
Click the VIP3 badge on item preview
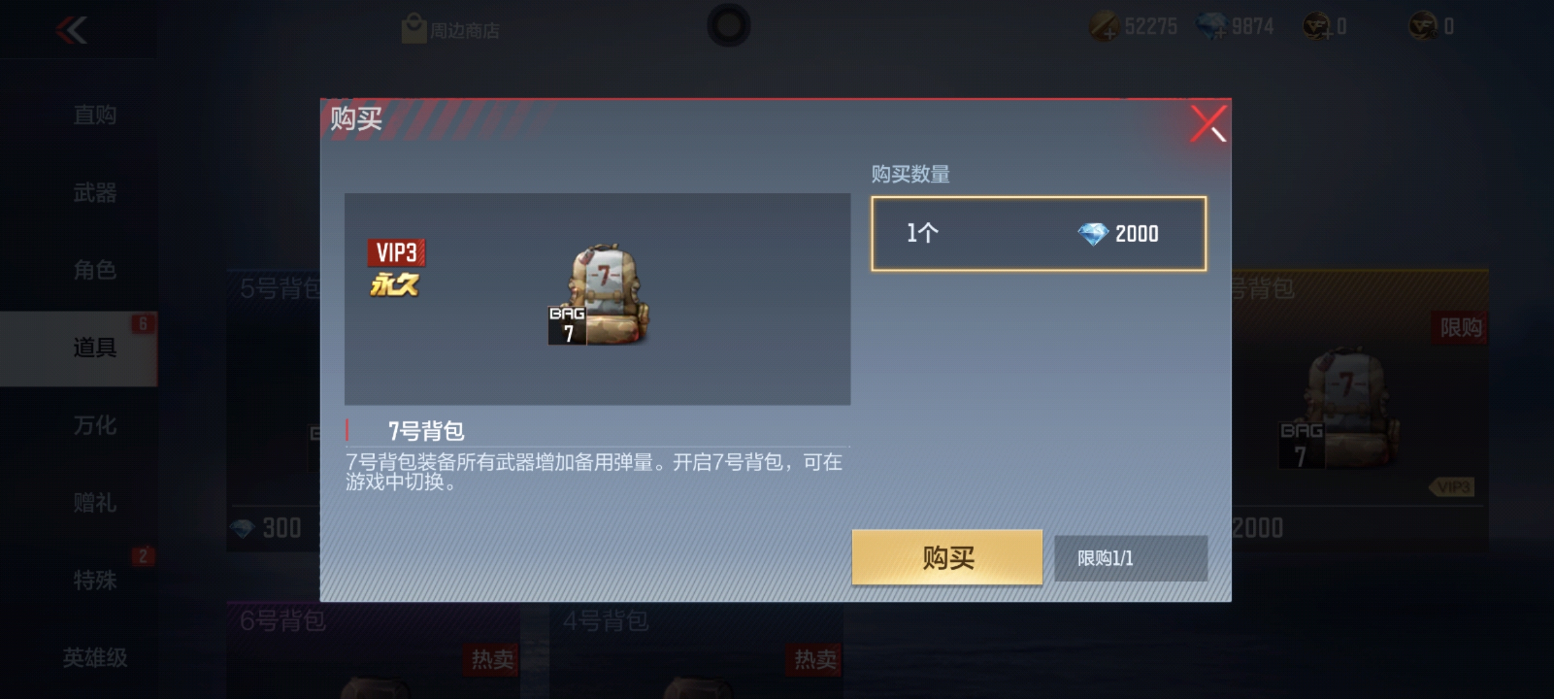pos(396,252)
